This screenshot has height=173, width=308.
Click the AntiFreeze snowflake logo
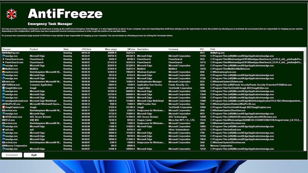(x=11, y=14)
